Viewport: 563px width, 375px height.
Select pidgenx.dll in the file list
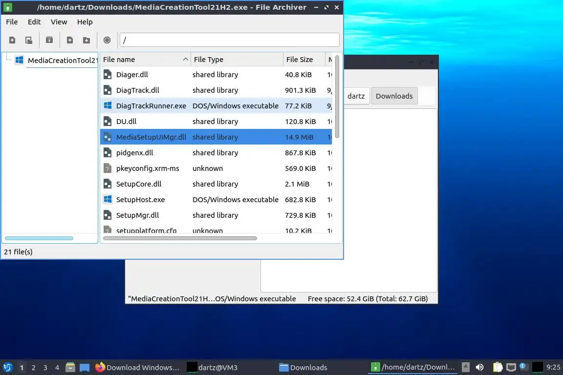pos(216,153)
